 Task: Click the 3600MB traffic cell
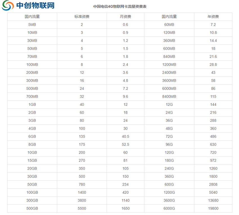169,81
